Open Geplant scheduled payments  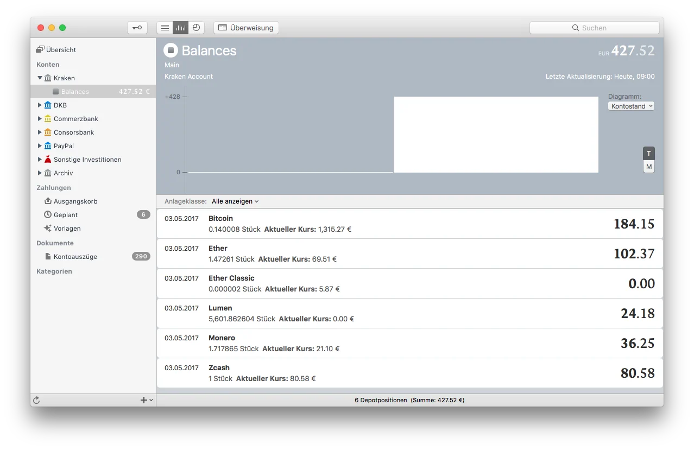66,215
